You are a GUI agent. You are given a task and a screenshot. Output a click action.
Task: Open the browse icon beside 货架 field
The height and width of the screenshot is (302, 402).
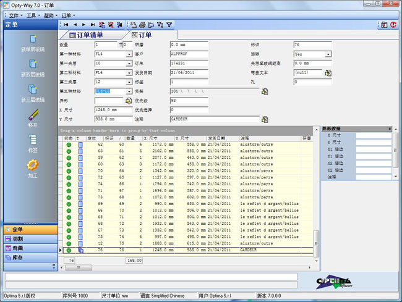tap(265, 91)
